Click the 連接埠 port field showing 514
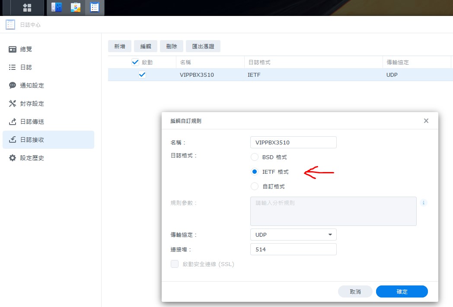Image resolution: width=453 pixels, height=307 pixels. pyautogui.click(x=293, y=249)
